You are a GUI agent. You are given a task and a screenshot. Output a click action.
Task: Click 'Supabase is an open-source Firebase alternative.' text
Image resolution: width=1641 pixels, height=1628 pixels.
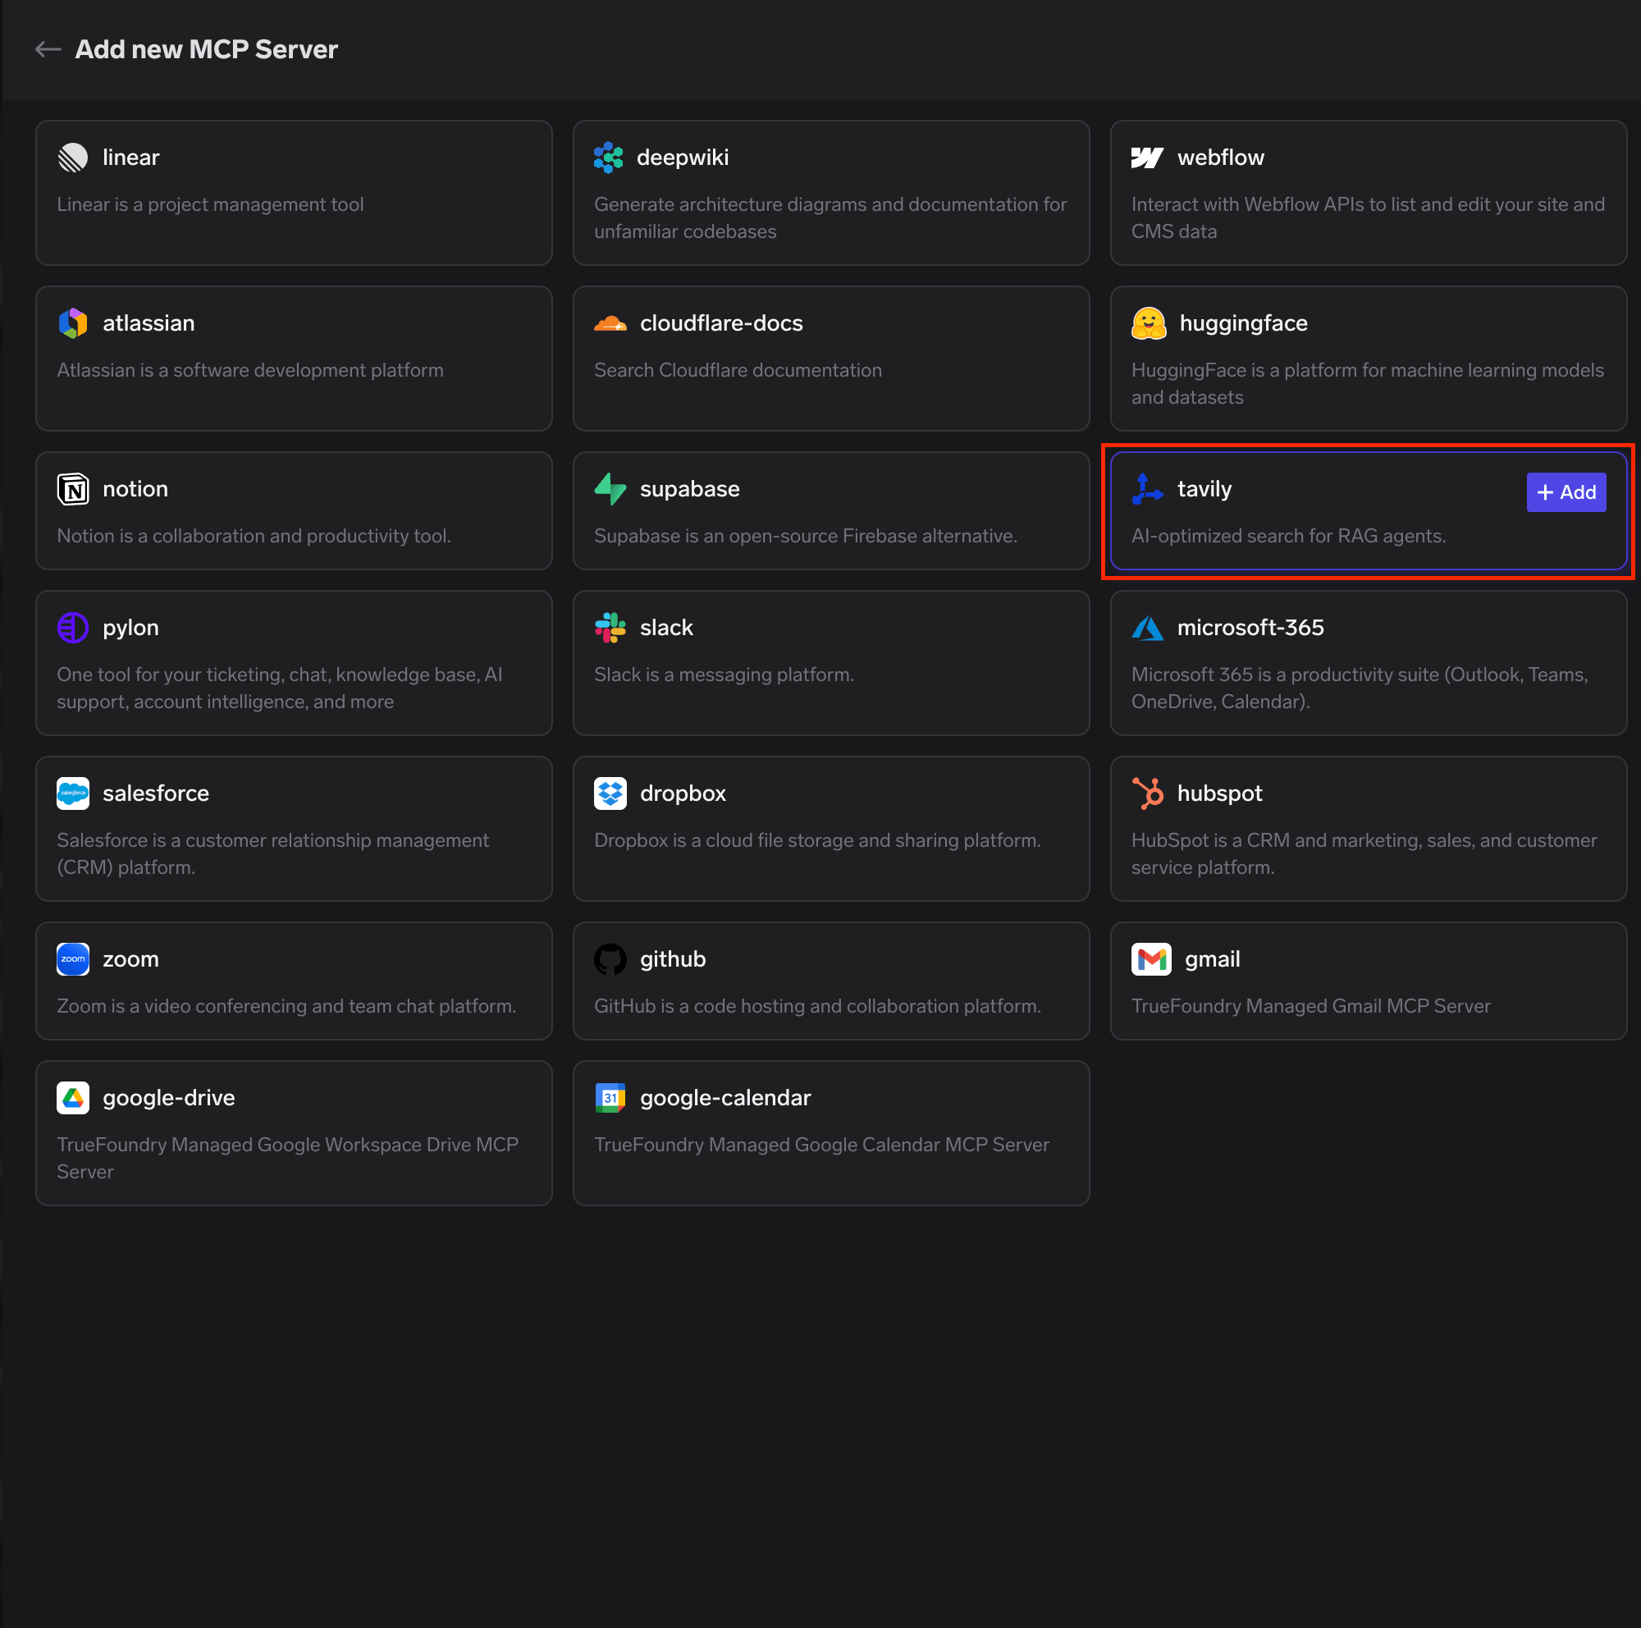804,536
